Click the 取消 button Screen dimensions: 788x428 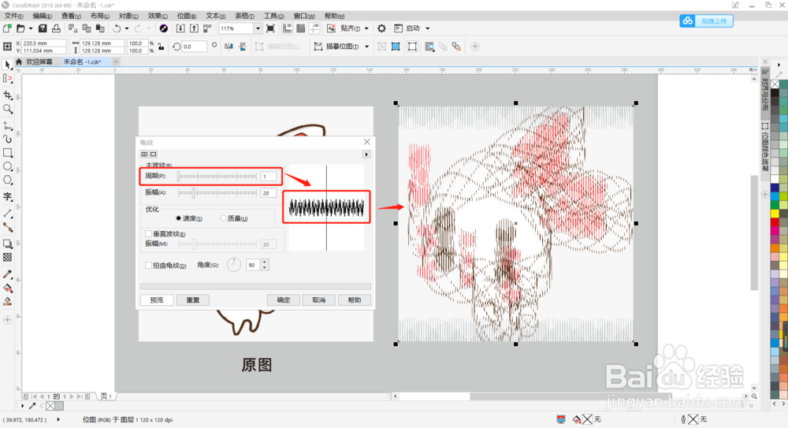click(318, 300)
